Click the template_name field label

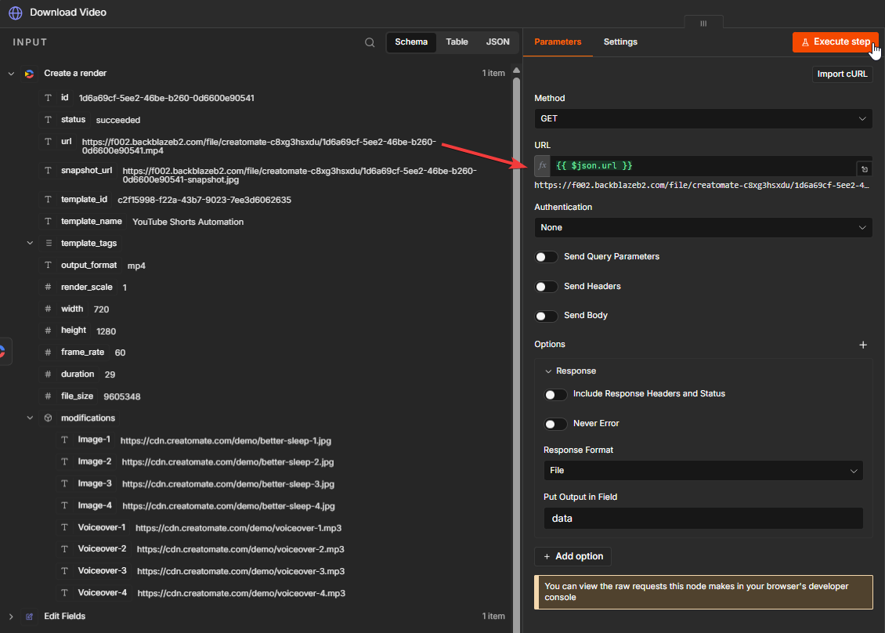[92, 222]
